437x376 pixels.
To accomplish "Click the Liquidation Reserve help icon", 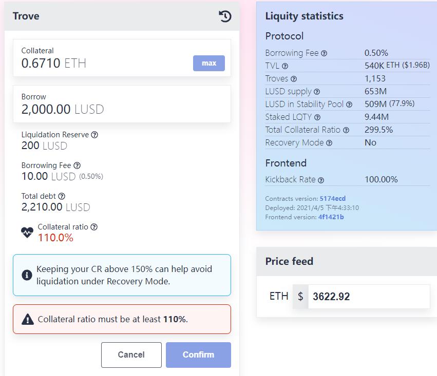I will (95, 135).
